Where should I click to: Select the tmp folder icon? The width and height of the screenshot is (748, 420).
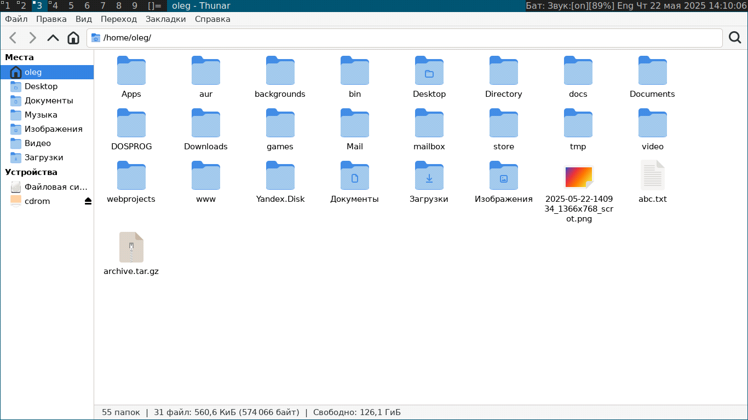pyautogui.click(x=578, y=123)
